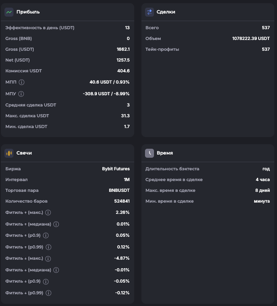This screenshot has height=306, width=277.
Task: Click the info icon beside МПУ
Action: [21, 94]
